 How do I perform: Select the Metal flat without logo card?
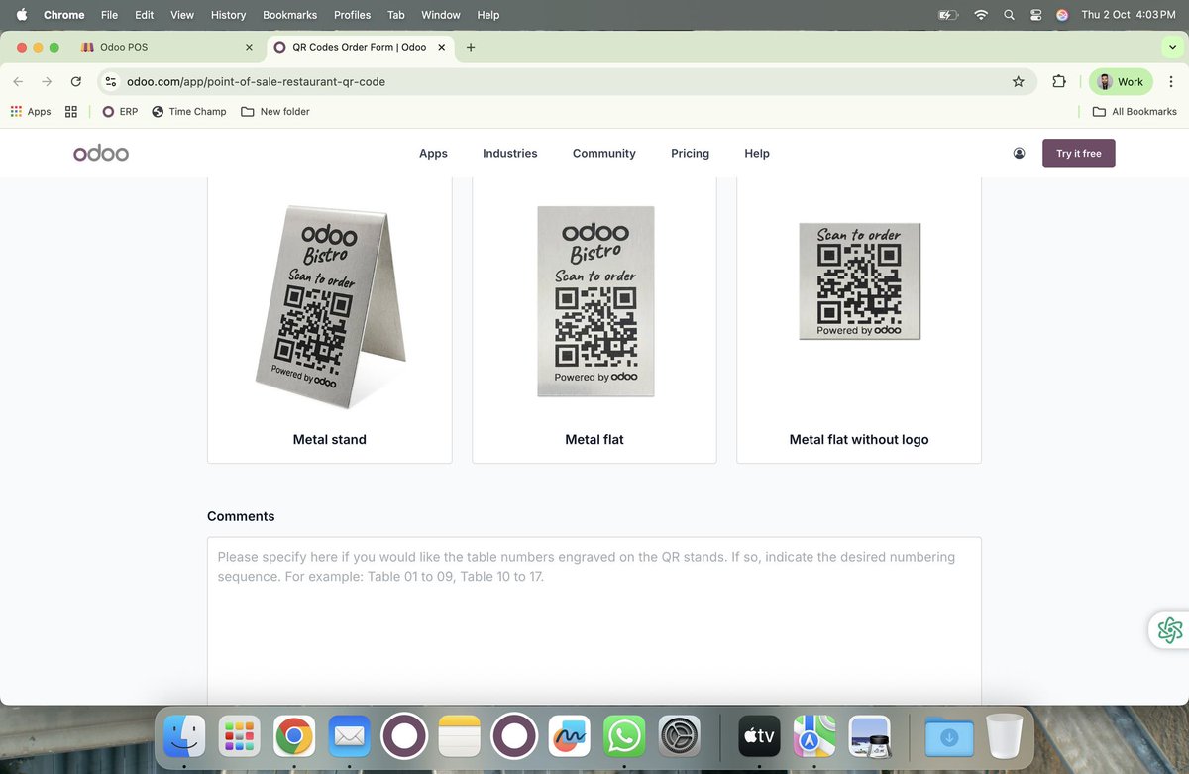[859, 320]
